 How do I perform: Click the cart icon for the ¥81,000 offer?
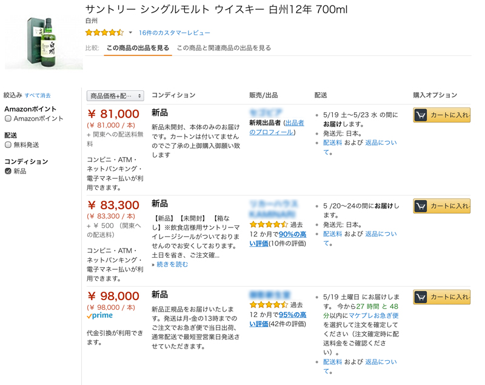pos(421,115)
